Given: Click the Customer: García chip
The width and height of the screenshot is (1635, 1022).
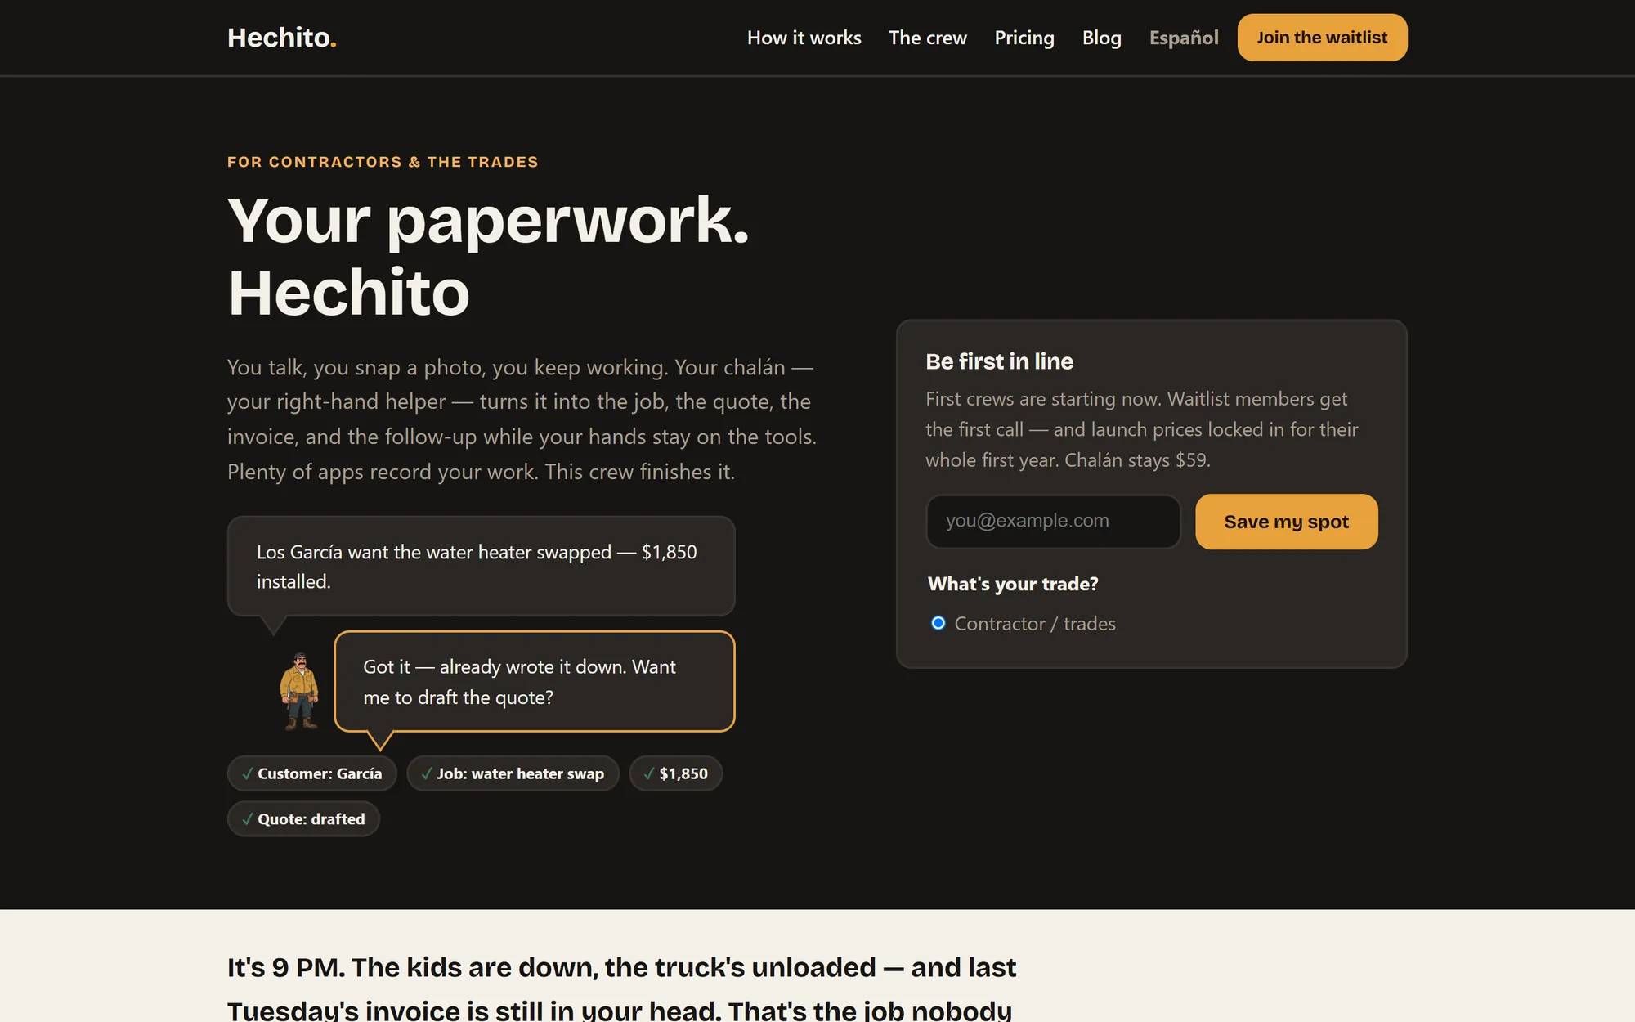Looking at the screenshot, I should click(311, 773).
